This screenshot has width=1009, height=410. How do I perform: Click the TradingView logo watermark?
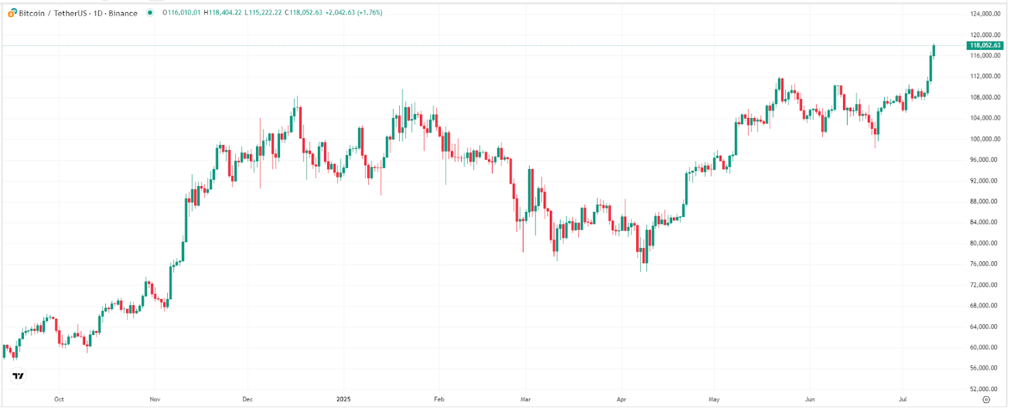click(x=19, y=375)
